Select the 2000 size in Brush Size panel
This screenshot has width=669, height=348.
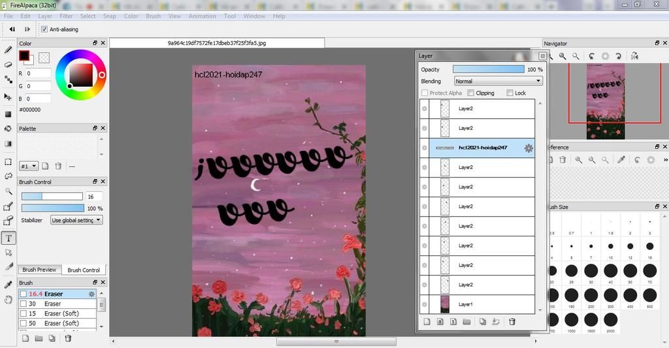point(611,321)
